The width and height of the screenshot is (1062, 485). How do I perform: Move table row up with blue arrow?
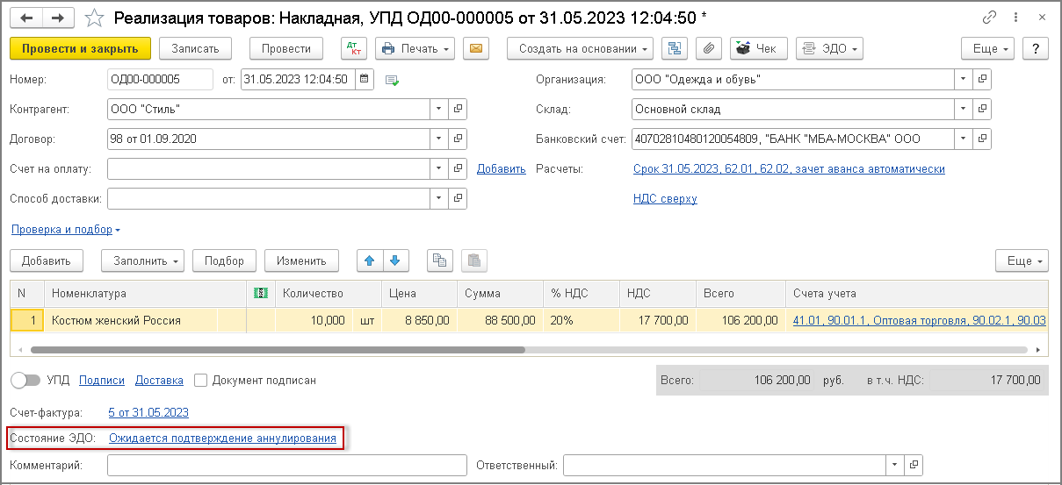[x=370, y=260]
